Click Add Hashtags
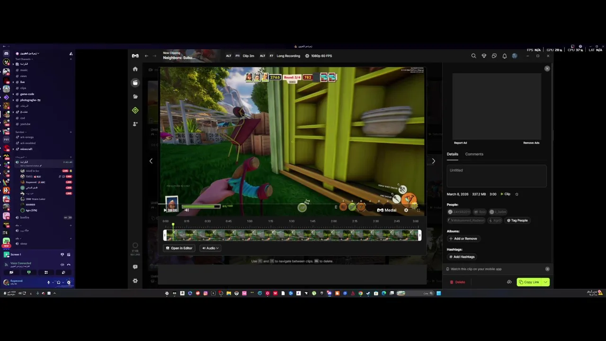 pos(462,257)
